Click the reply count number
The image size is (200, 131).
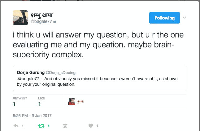tap(23, 126)
